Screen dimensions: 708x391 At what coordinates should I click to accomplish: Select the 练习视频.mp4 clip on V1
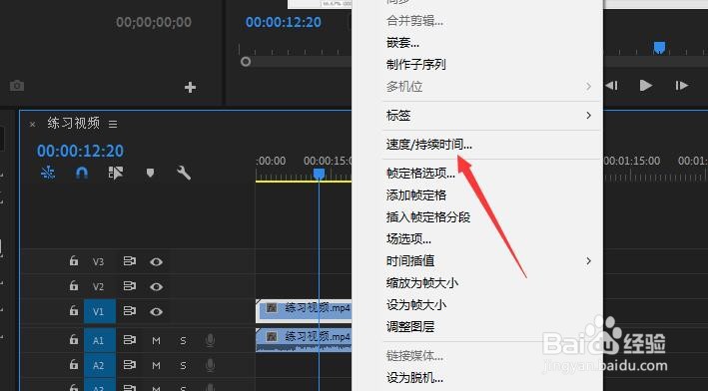point(304,311)
